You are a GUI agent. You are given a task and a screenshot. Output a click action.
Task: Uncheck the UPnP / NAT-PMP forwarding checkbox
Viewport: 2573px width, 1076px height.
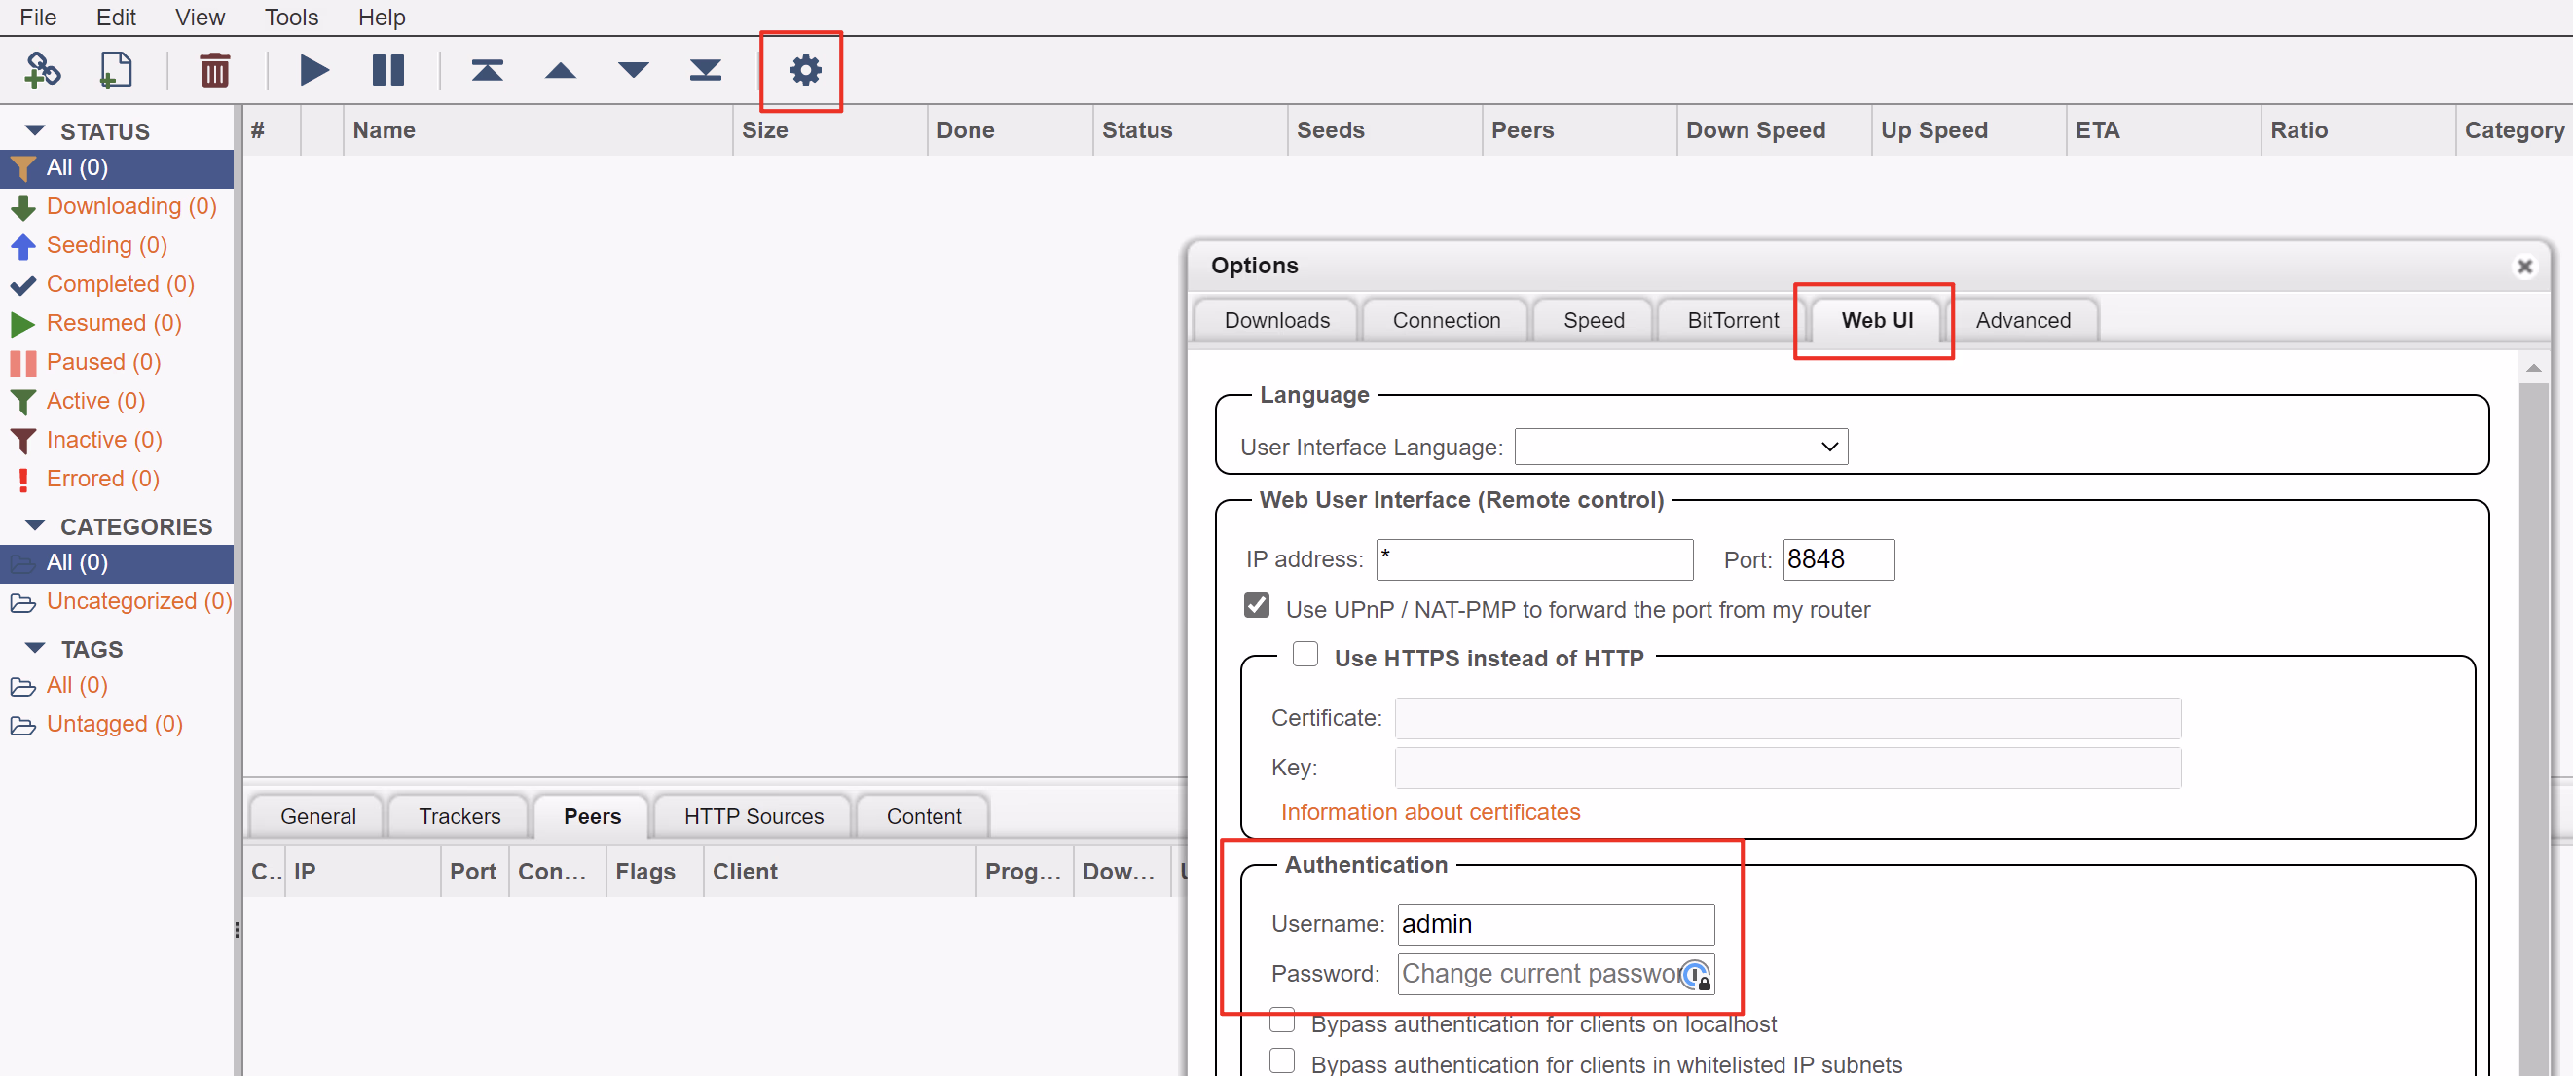(x=1257, y=607)
